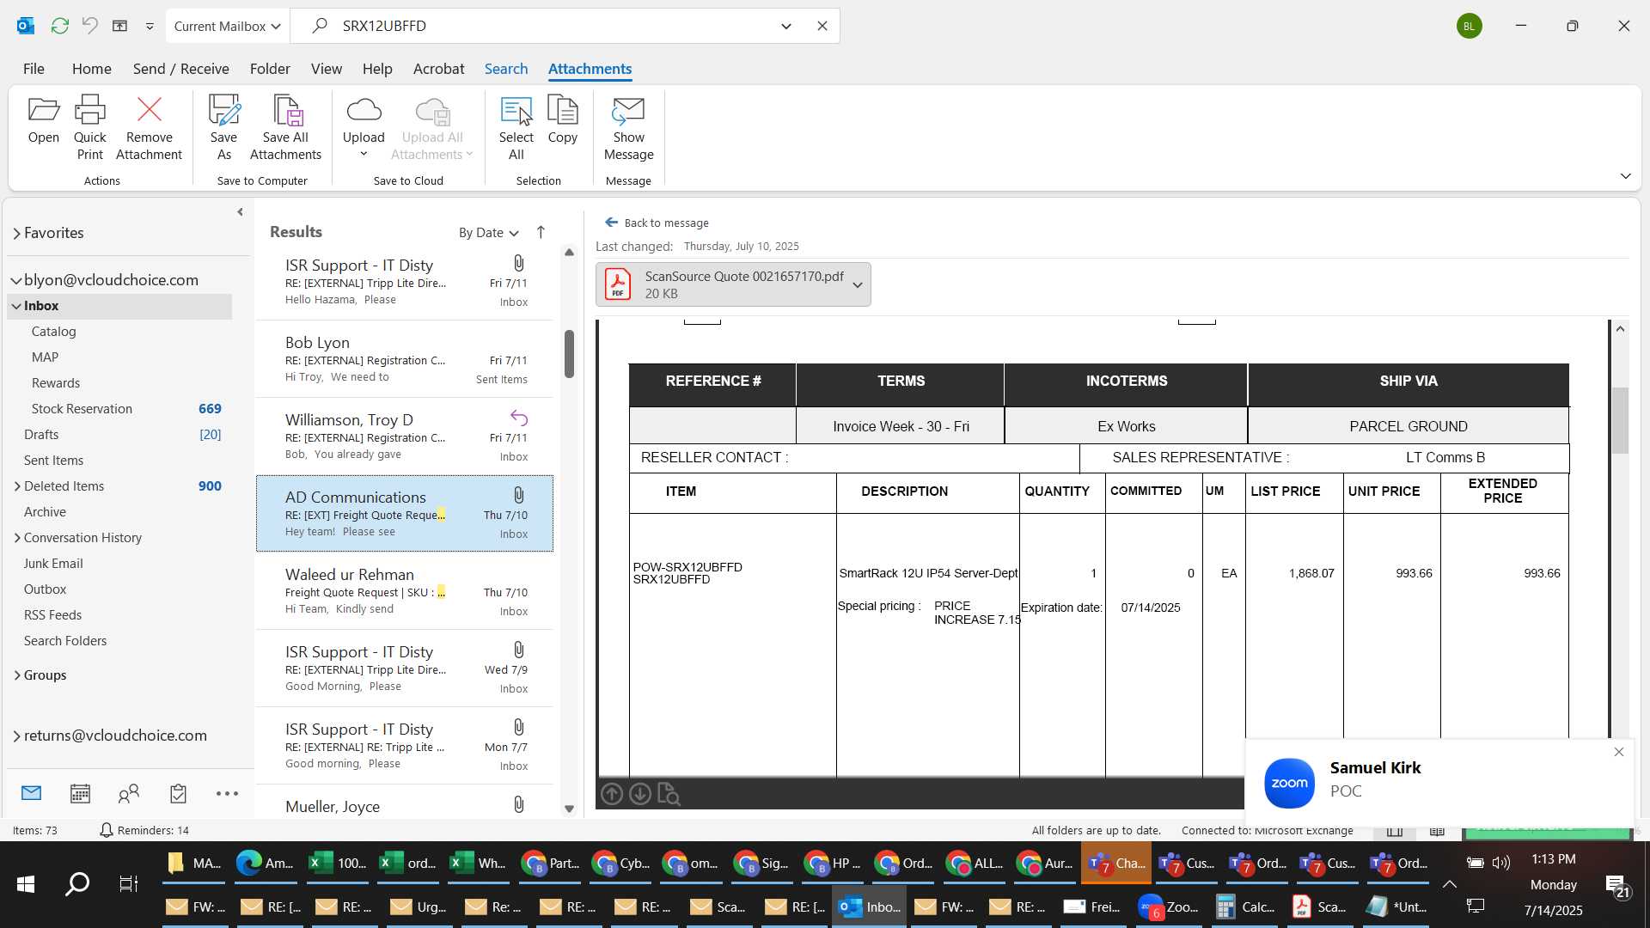Dismiss the Zoom notification from Samuel Kirk
1650x928 pixels.
coord(1618,752)
